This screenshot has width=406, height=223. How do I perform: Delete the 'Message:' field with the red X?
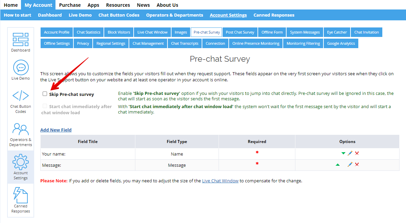point(357,164)
